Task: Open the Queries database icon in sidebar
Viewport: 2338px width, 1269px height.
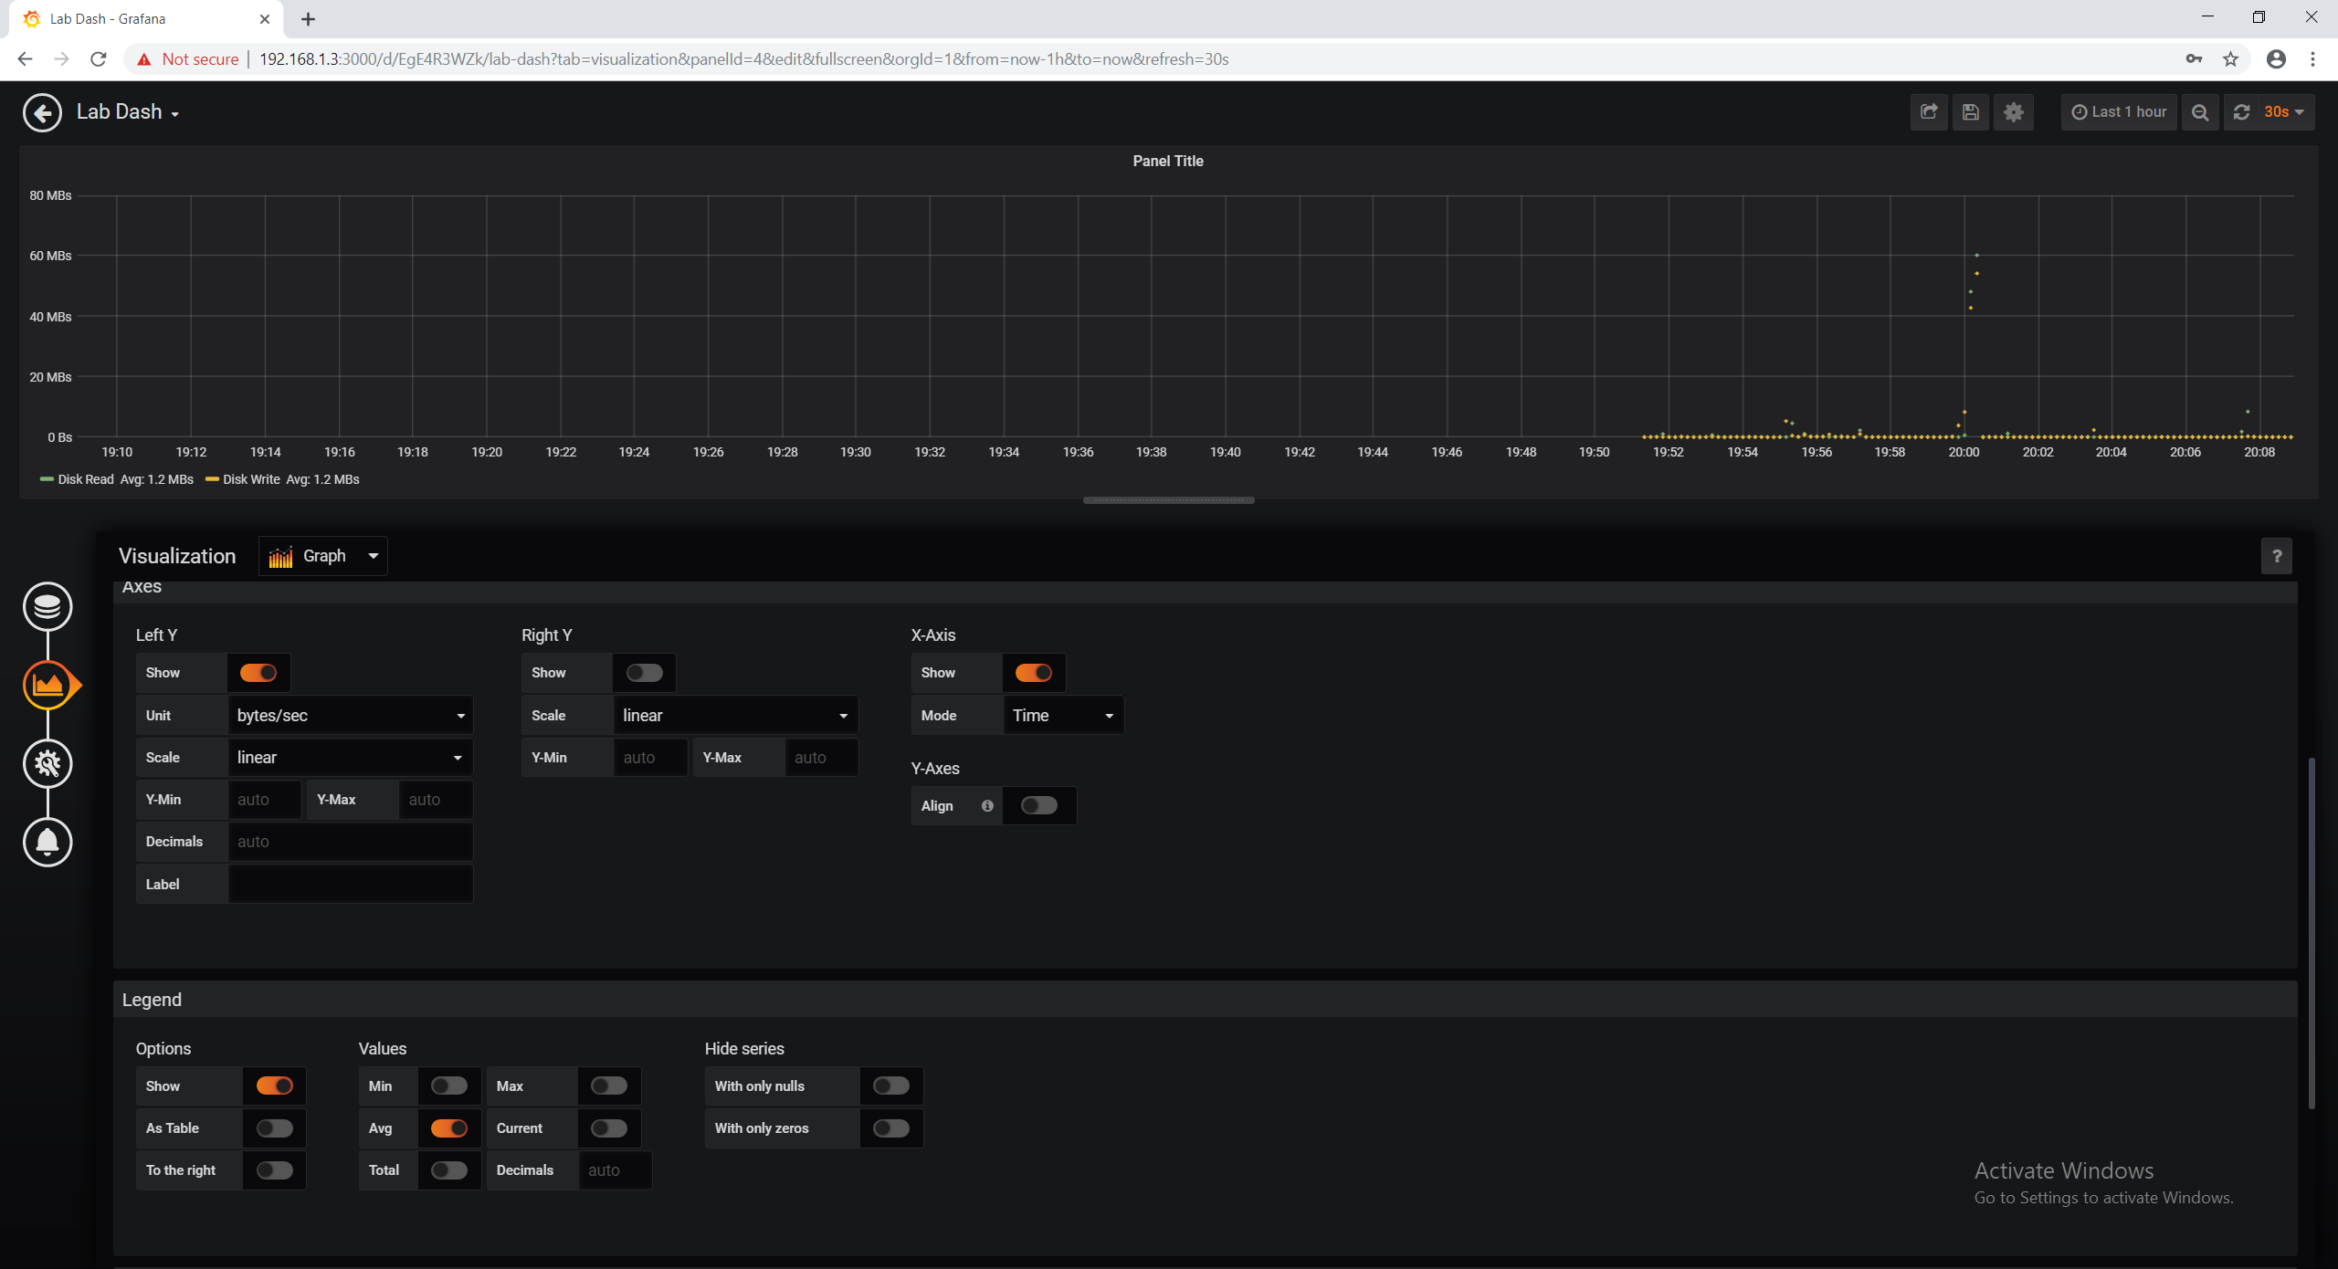Action: (47, 606)
